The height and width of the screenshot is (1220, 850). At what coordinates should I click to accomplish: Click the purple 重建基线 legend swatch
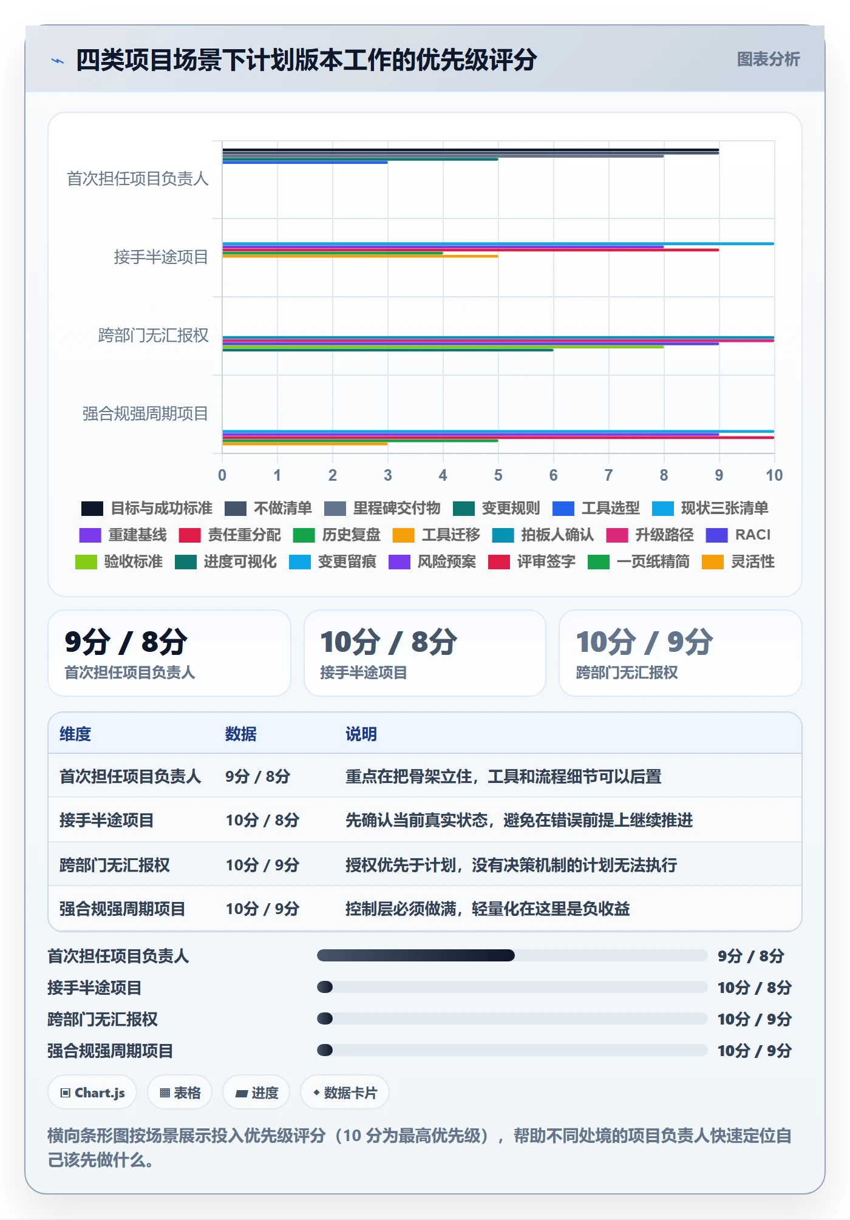tap(90, 535)
